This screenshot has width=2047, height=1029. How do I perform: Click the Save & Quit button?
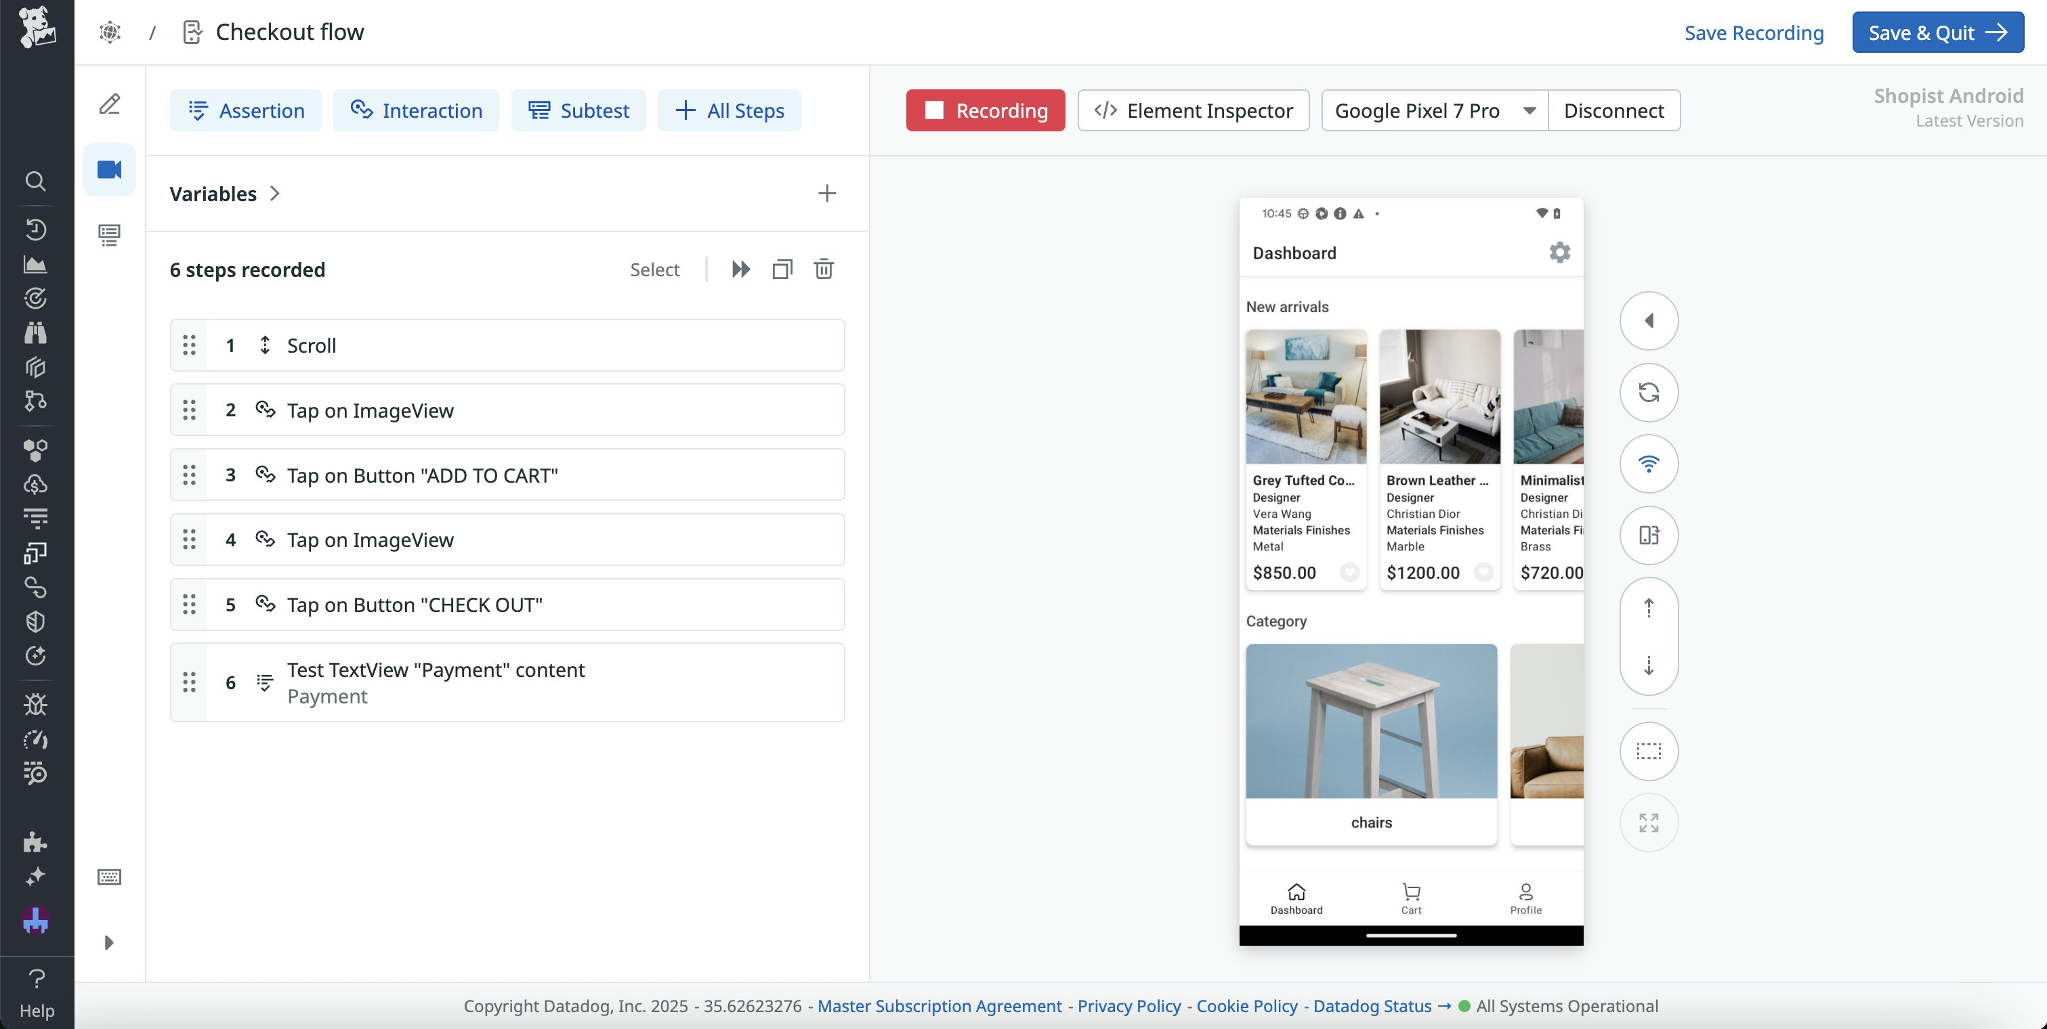pos(1937,32)
